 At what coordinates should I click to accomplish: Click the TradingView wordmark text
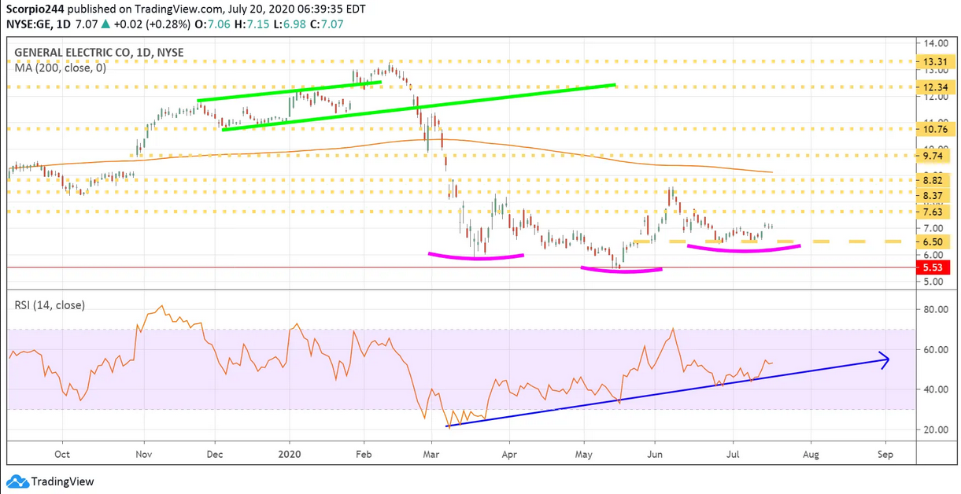coord(62,481)
